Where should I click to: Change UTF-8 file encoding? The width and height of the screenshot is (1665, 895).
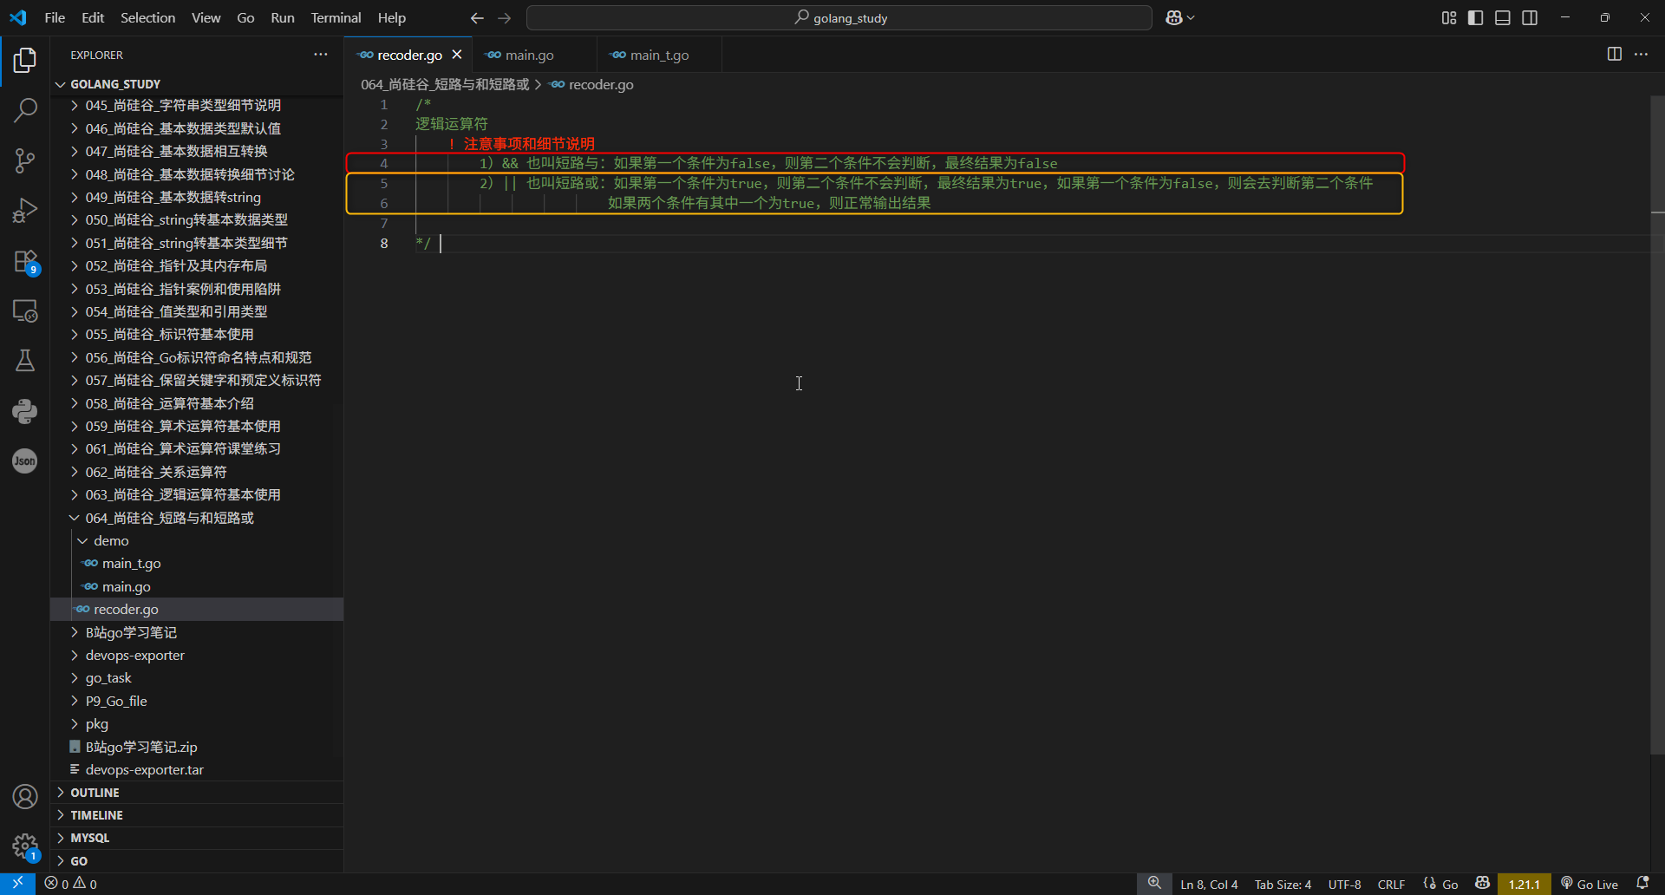pyautogui.click(x=1344, y=884)
